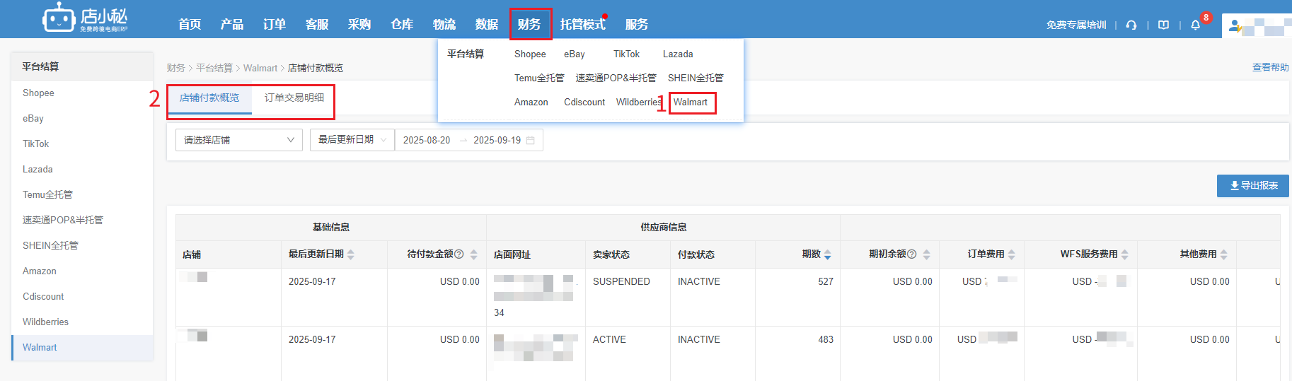Open the 服务 menu

coord(637,25)
